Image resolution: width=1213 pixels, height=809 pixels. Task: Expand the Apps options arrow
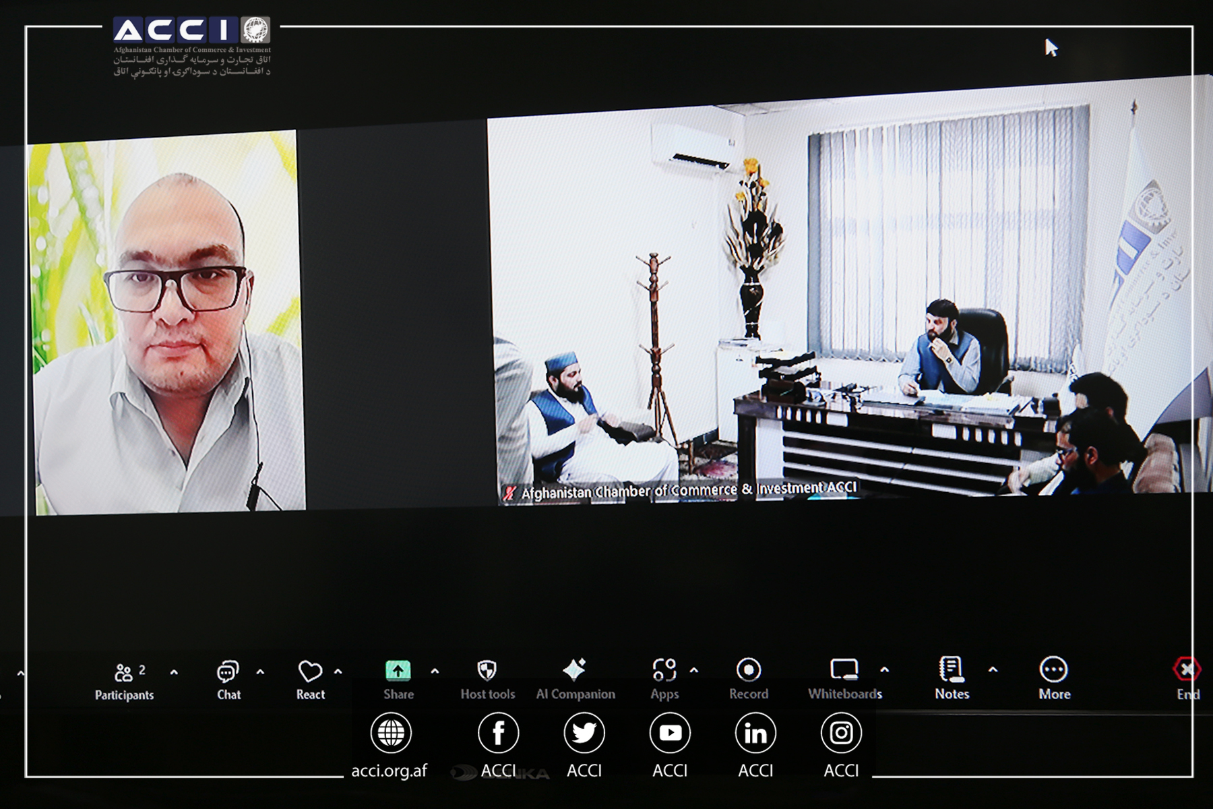point(694,671)
